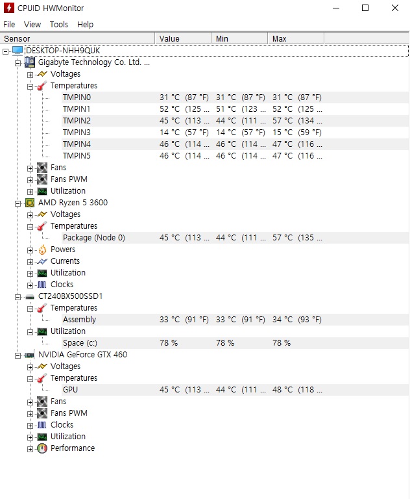Maximize the HWMonitor window
The image size is (410, 499).
pyautogui.click(x=365, y=8)
